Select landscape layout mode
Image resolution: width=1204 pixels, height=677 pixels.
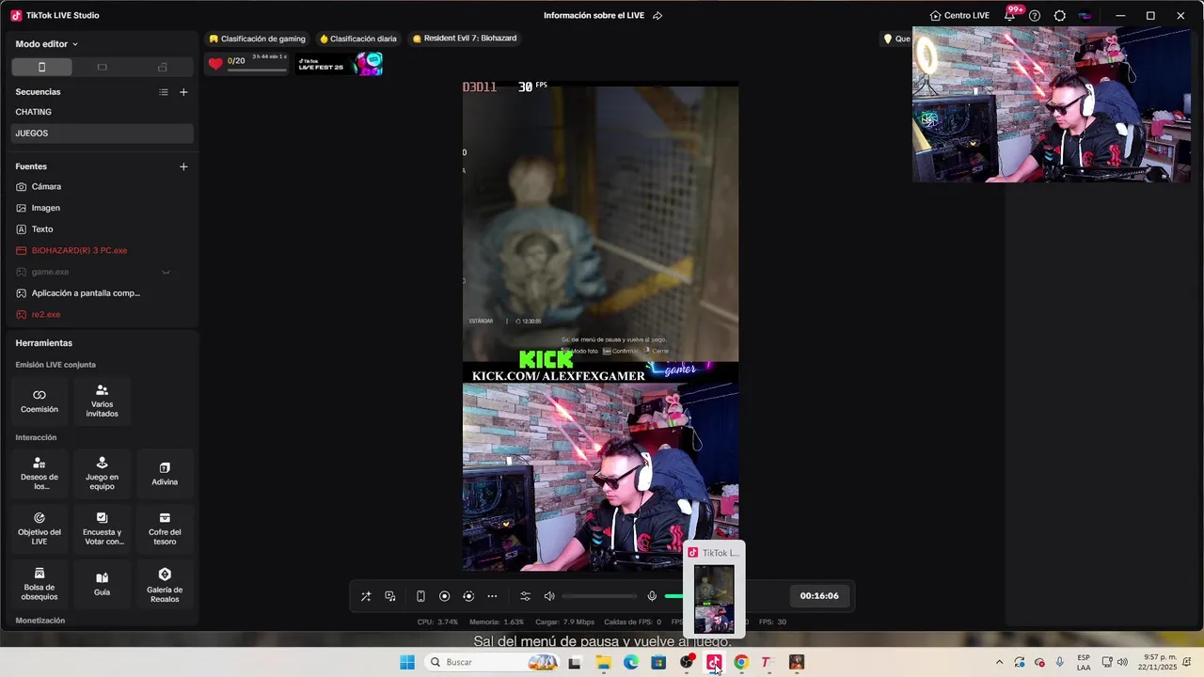click(102, 67)
